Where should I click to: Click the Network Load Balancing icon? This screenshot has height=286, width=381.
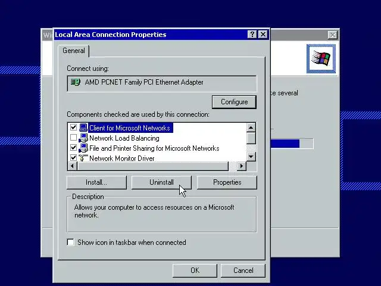tap(83, 138)
